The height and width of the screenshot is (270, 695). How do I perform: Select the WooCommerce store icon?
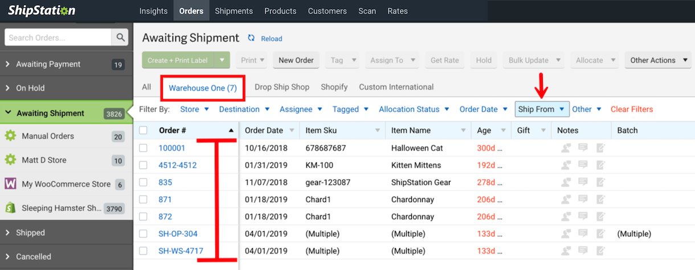point(10,184)
